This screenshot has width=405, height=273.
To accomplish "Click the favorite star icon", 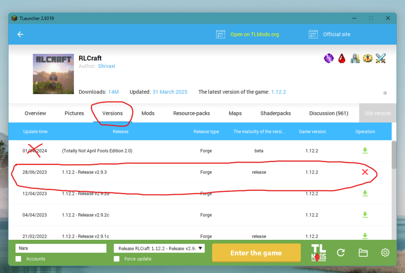I will point(384,93).
